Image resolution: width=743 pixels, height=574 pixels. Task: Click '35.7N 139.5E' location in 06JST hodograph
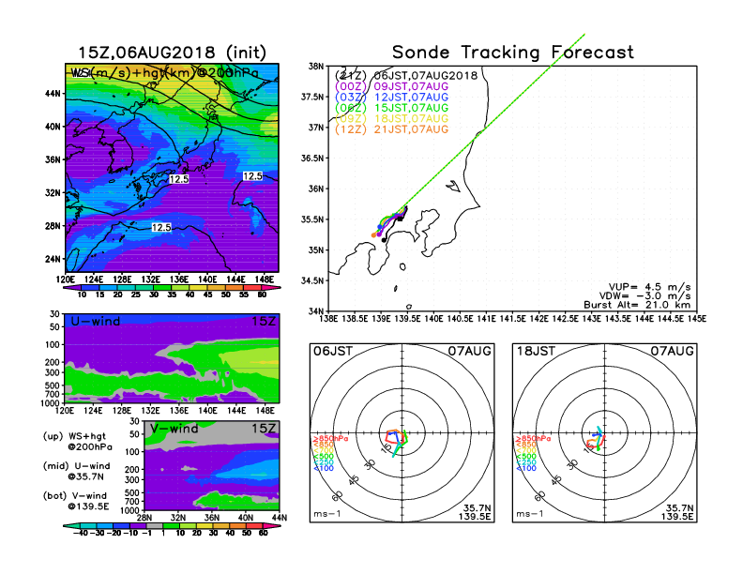pos(475,512)
